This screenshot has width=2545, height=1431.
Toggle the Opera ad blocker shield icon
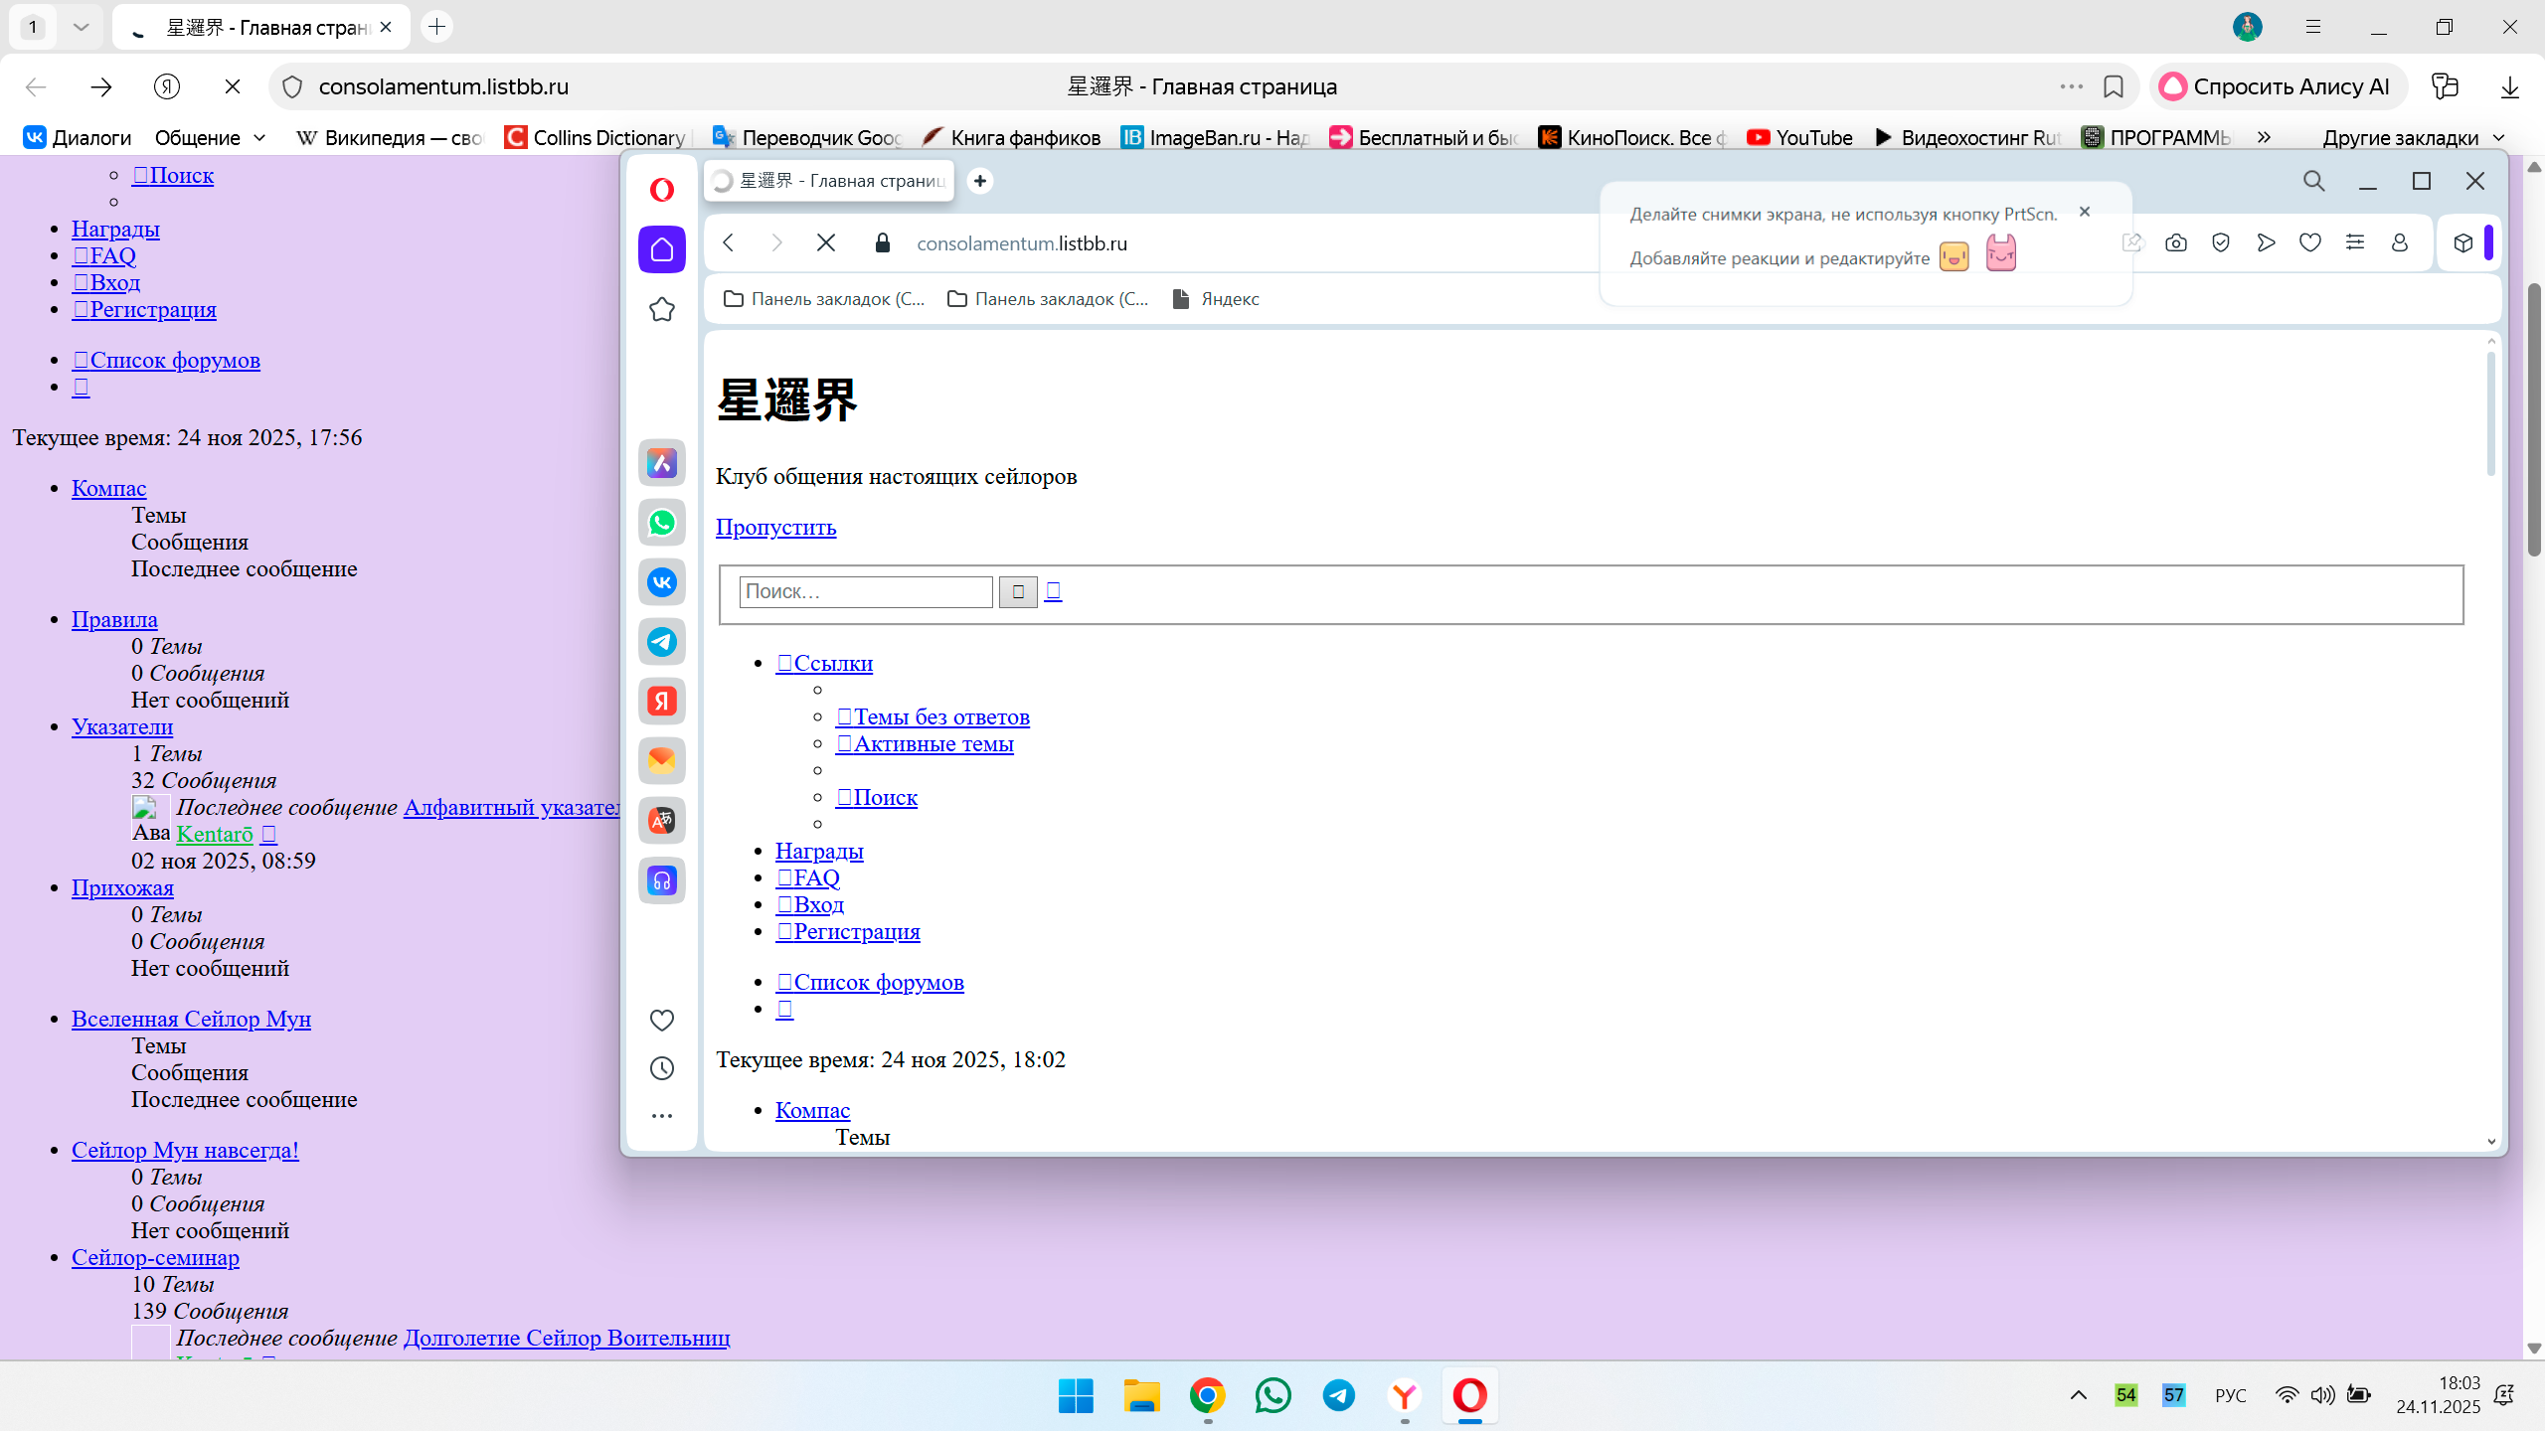[2221, 243]
